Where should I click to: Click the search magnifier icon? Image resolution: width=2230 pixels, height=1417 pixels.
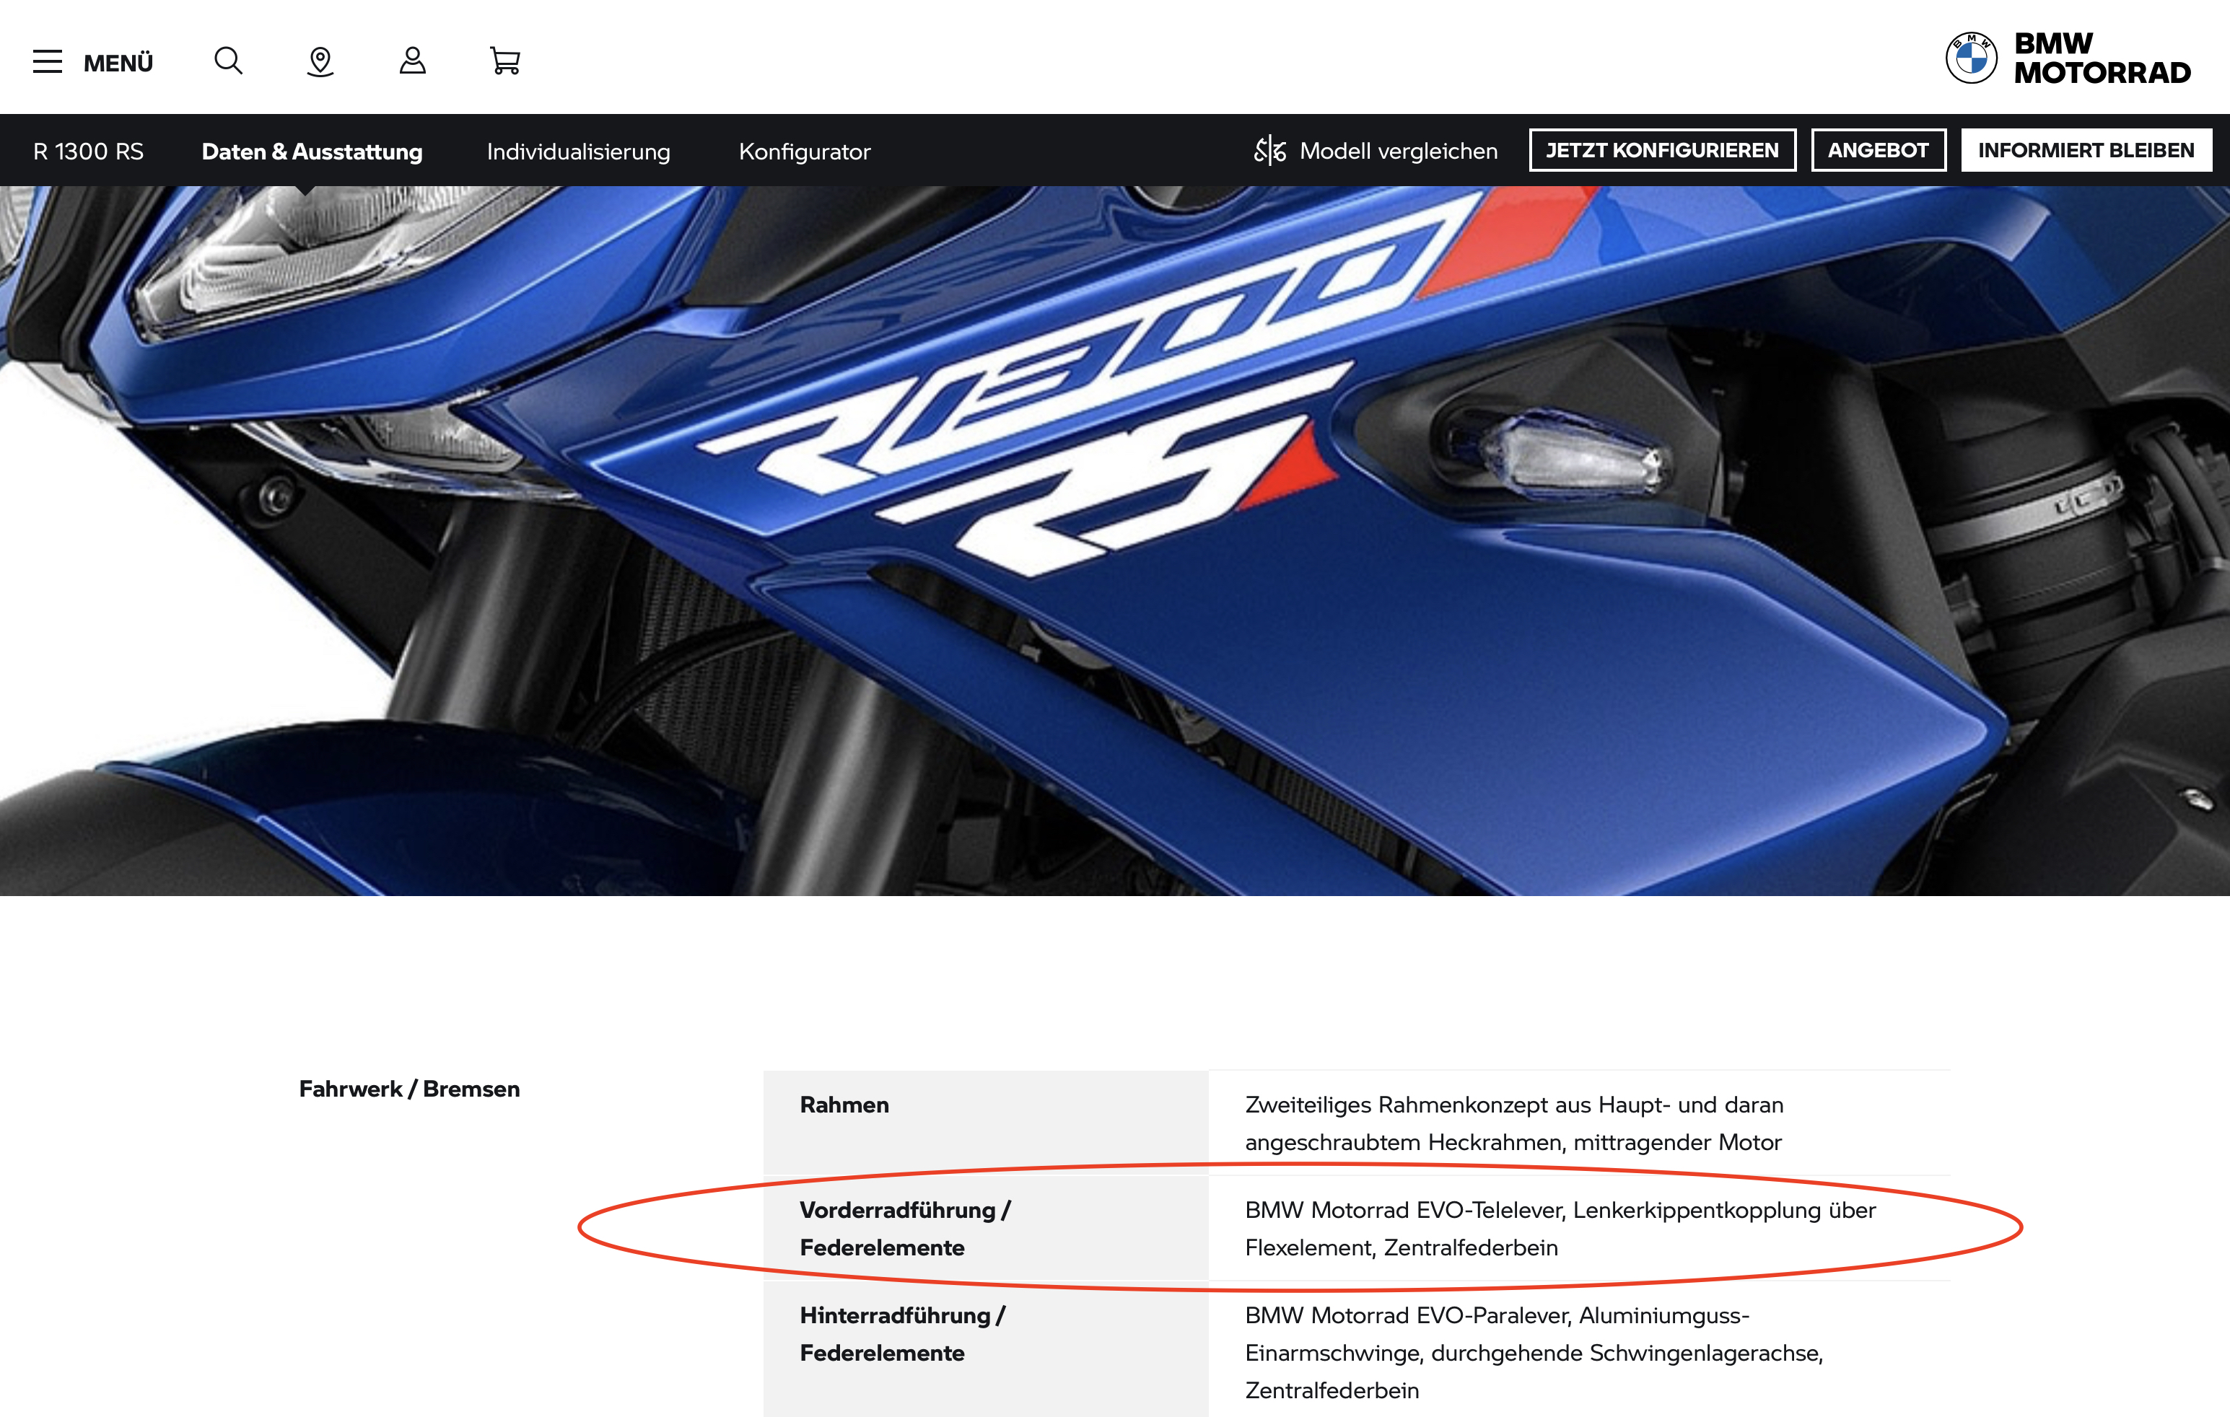point(228,61)
